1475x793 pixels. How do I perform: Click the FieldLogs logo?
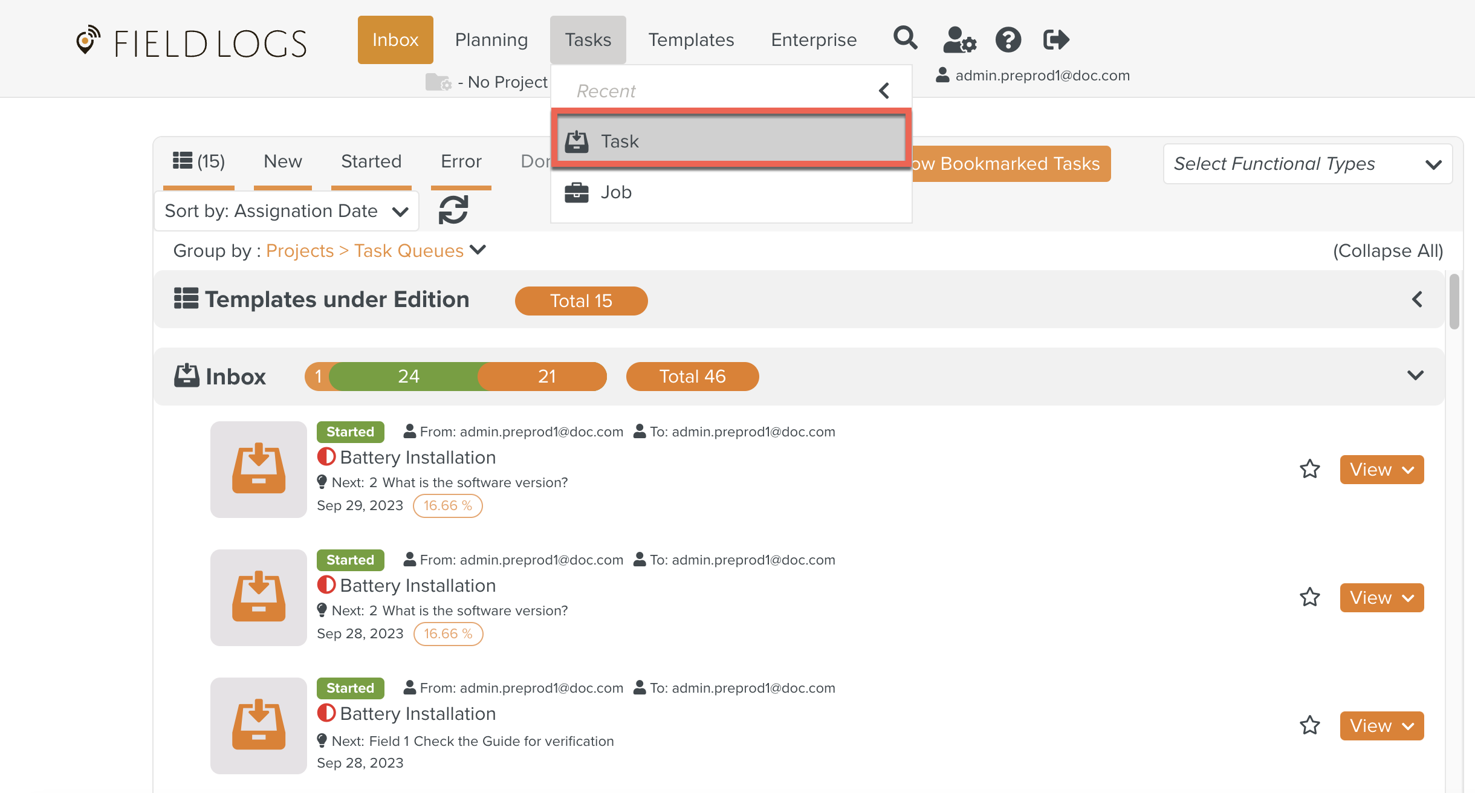click(x=192, y=42)
